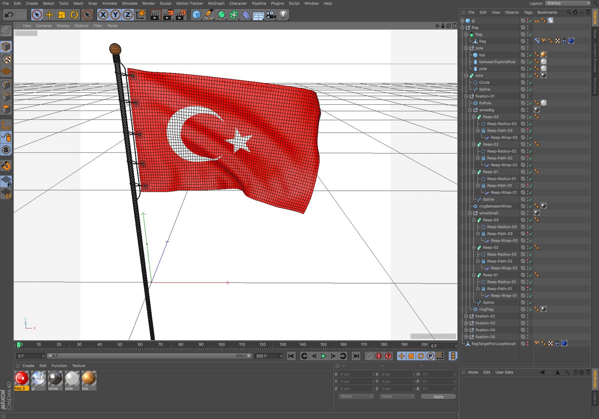Select the spline Pen tool
599x419 pixels.
point(209,15)
